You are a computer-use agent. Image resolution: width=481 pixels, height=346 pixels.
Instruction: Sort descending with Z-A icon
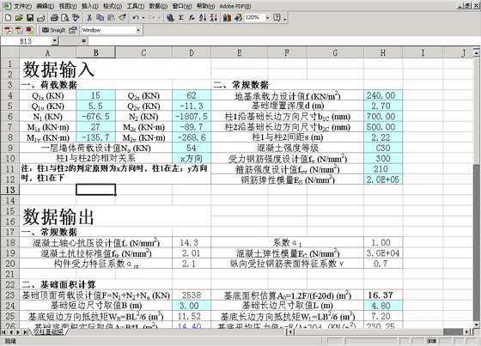coord(214,17)
